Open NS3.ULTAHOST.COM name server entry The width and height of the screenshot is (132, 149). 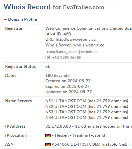[x=66, y=112]
